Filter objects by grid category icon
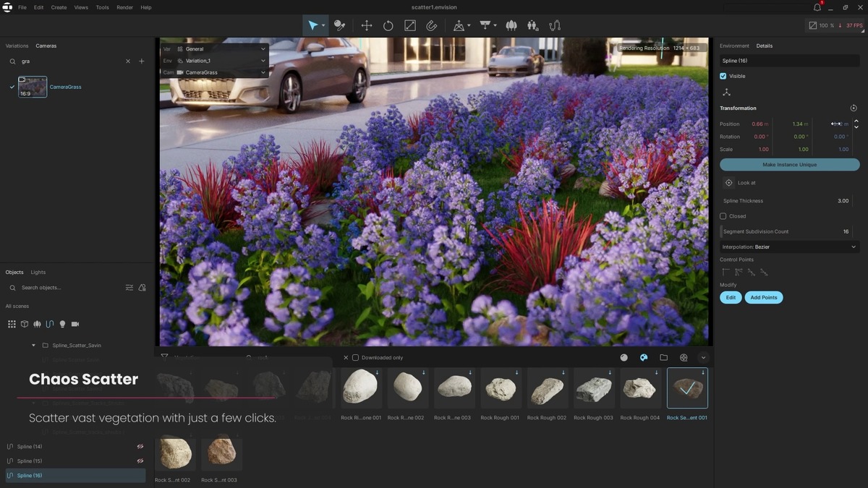868x488 pixels. (12, 324)
